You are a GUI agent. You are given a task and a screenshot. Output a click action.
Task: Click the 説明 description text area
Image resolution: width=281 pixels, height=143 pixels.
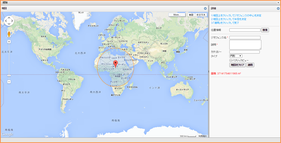tap(245, 45)
